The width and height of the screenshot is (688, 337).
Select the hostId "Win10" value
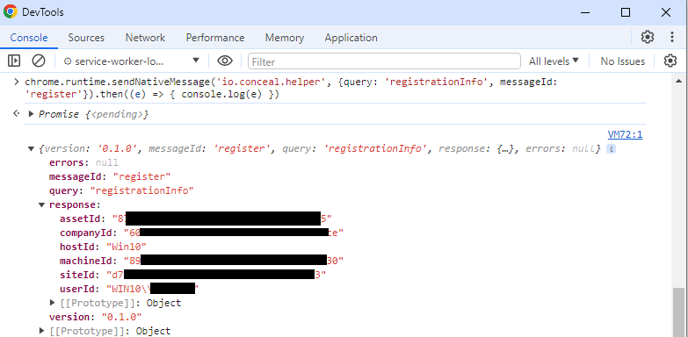click(x=127, y=247)
